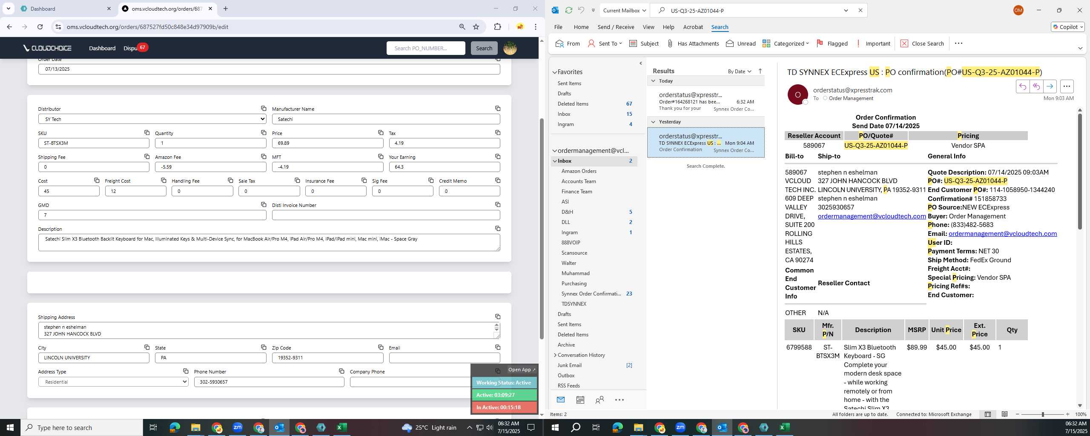The height and width of the screenshot is (436, 1090).
Task: Open the Current Mailbox scope dropdown
Action: pyautogui.click(x=625, y=10)
